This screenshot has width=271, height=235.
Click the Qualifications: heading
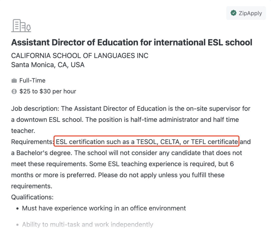(32, 197)
